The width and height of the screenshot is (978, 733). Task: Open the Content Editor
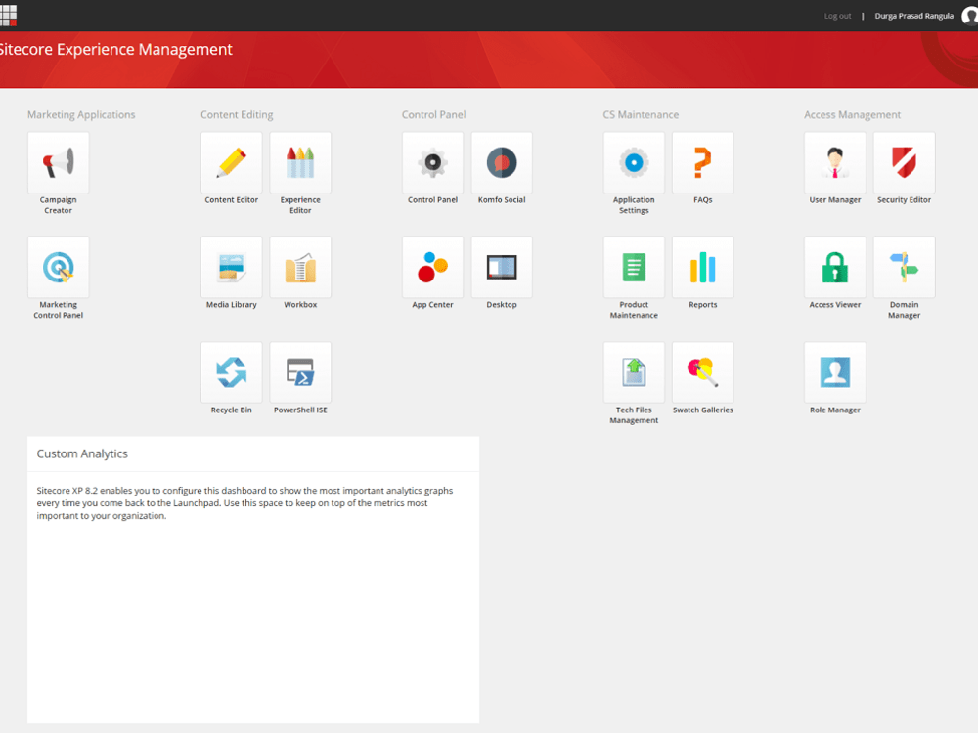pyautogui.click(x=232, y=162)
